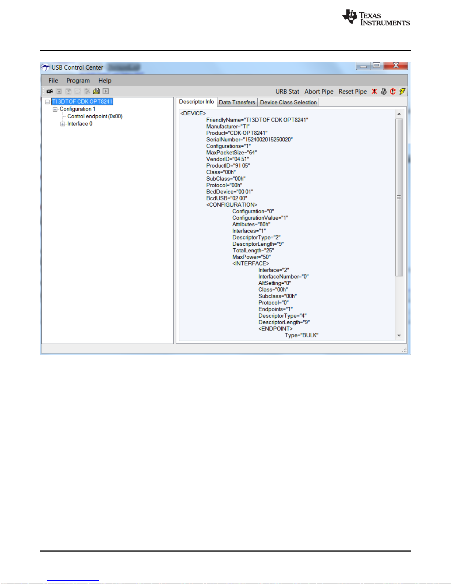This screenshot has width=451, height=584.
Task: Click the toolbar drag handle
Action: [43, 91]
